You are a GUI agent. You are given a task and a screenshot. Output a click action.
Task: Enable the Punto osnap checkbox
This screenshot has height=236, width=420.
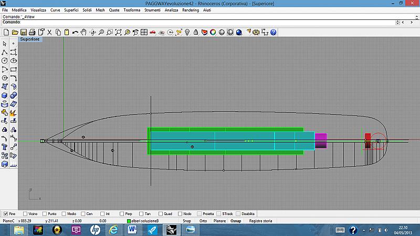[45, 213]
